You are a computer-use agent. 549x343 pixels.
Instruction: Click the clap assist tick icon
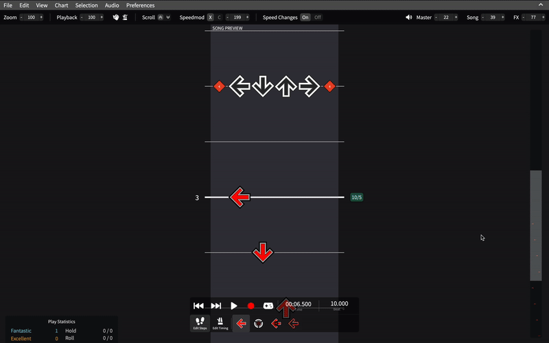pyautogui.click(x=115, y=17)
